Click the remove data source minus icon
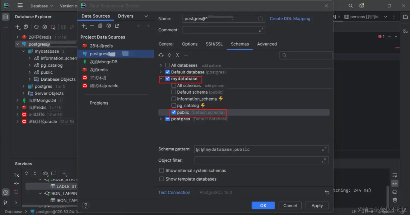The height and width of the screenshot is (215, 410). click(x=92, y=26)
